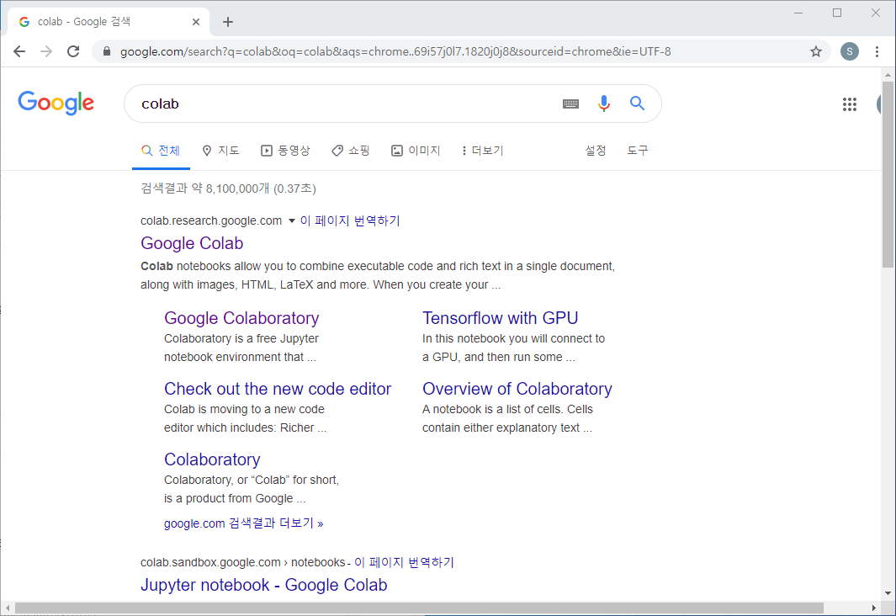Open Jupyter notebook - Google Colab result
This screenshot has height=616, width=896.
tap(264, 585)
